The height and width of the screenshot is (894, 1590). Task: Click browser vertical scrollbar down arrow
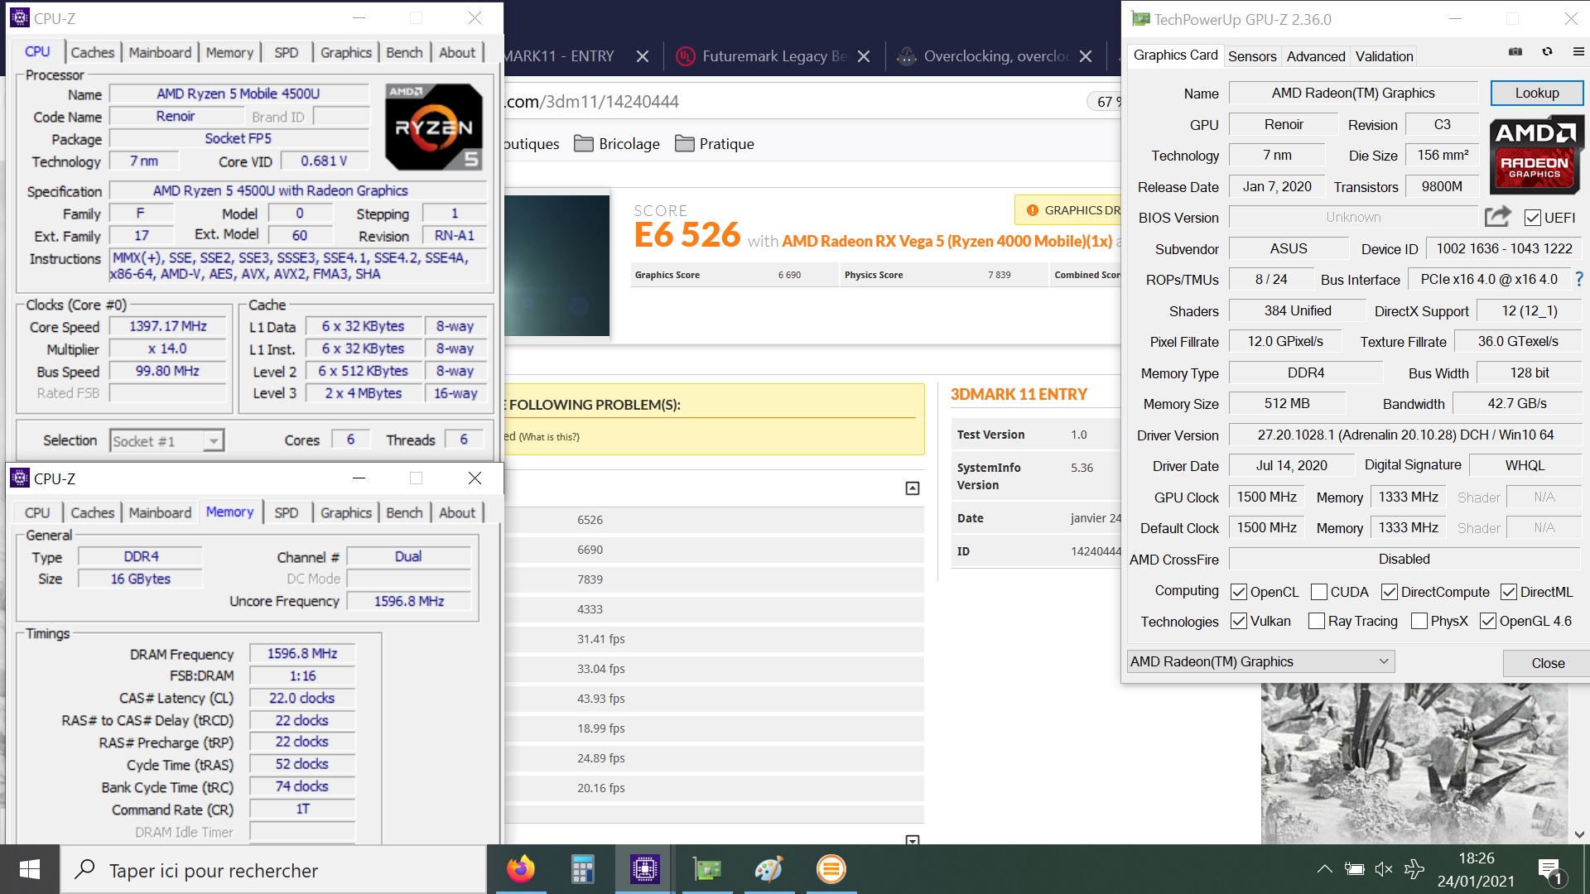1579,834
